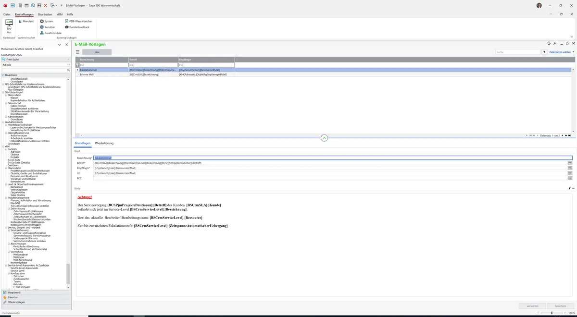Open Service Level in the tree
The image size is (577, 317).
(x=17, y=270)
